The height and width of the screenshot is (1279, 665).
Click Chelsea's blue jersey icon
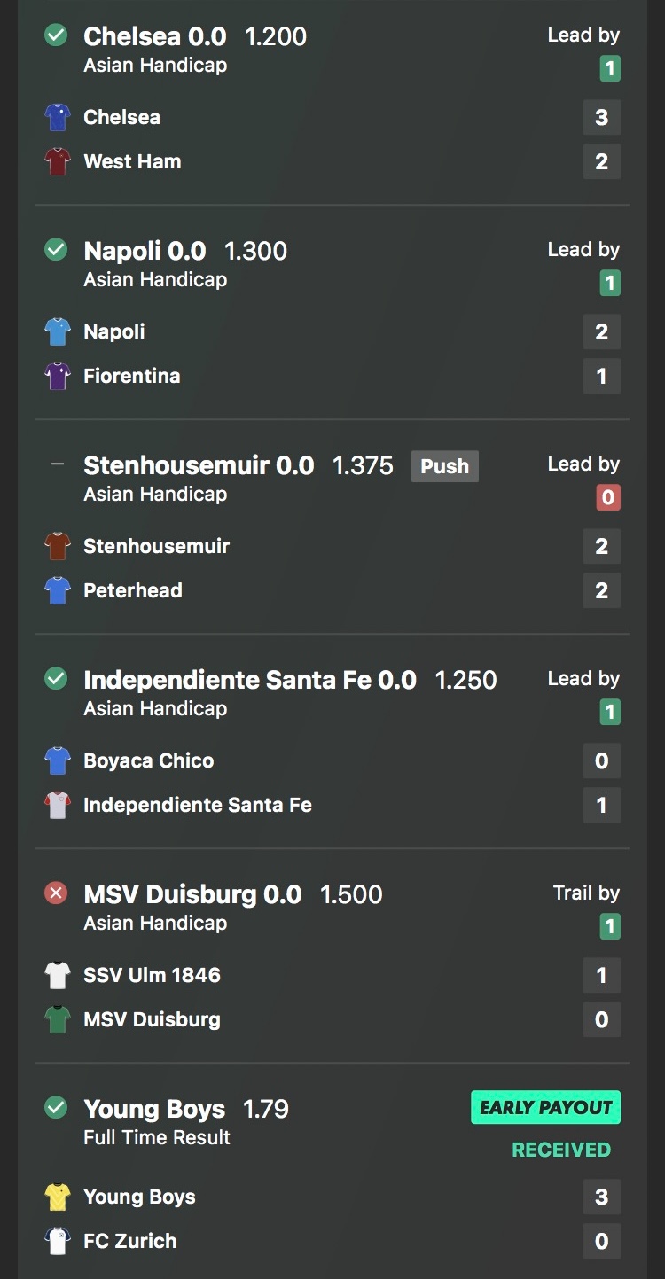coord(58,117)
